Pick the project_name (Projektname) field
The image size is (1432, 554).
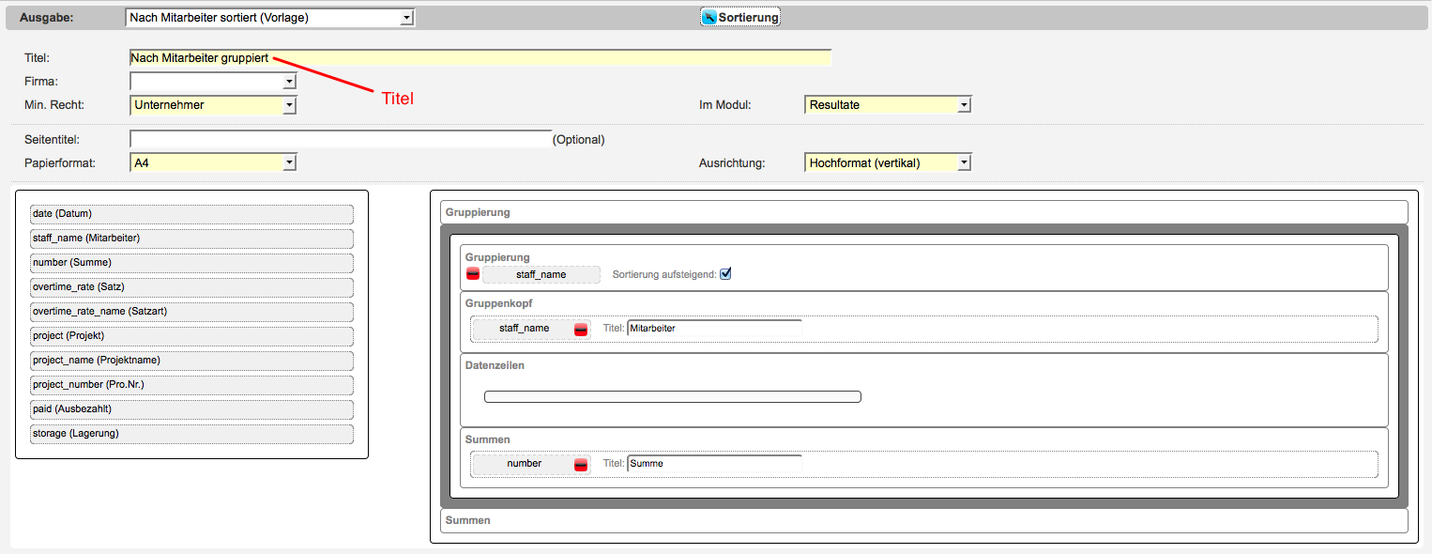[191, 361]
